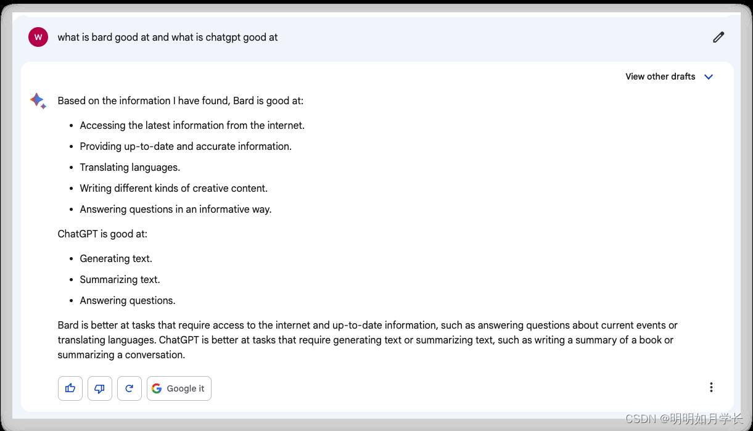Click the 'Answering questions in an informative way' bullet
This screenshot has height=431, width=753.
point(176,209)
